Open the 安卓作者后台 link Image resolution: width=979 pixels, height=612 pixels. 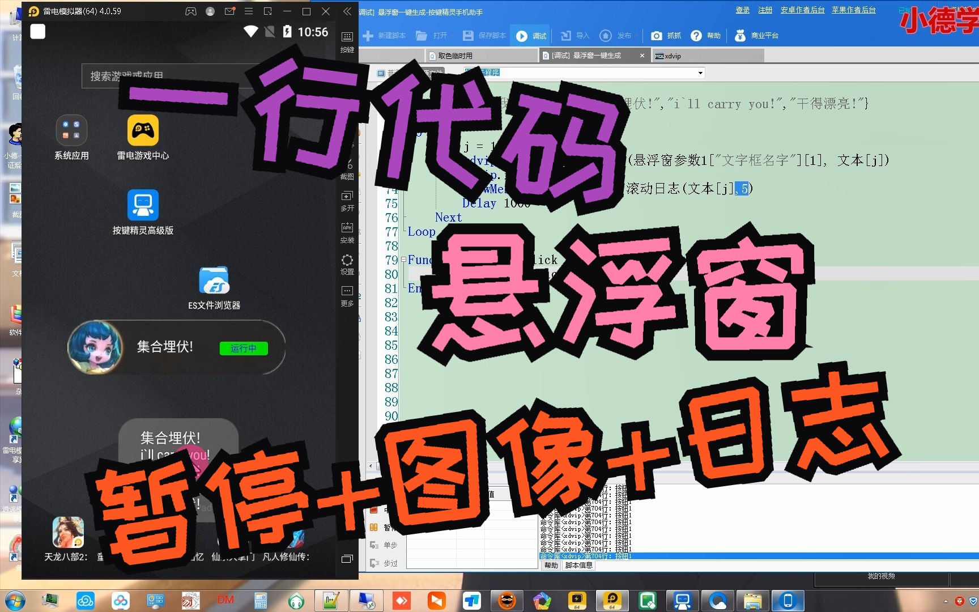coord(803,10)
